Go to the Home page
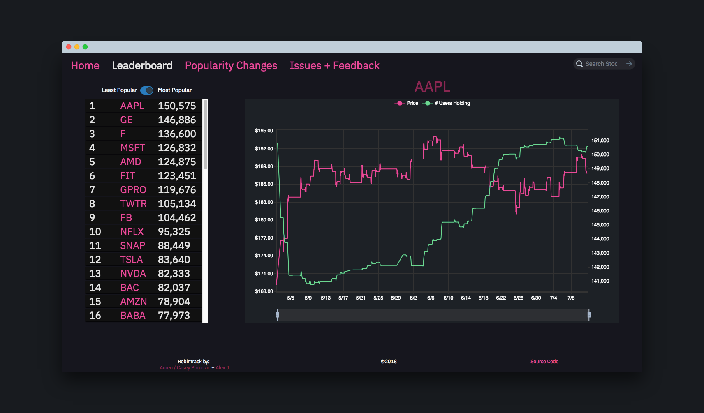 (x=85, y=65)
